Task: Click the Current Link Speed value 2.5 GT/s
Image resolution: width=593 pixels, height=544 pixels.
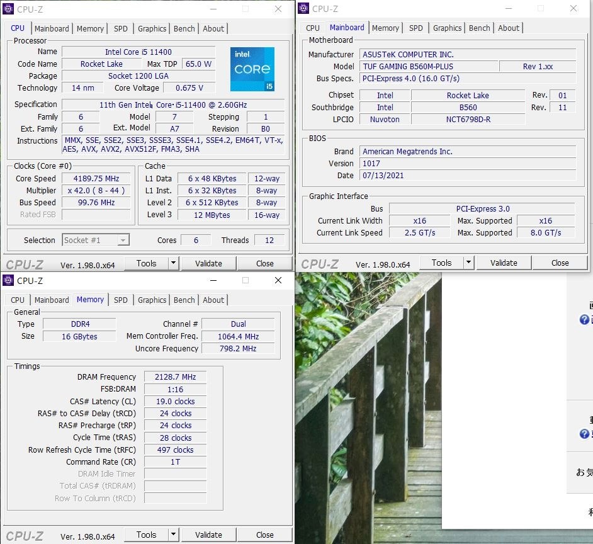Action: 420,233
